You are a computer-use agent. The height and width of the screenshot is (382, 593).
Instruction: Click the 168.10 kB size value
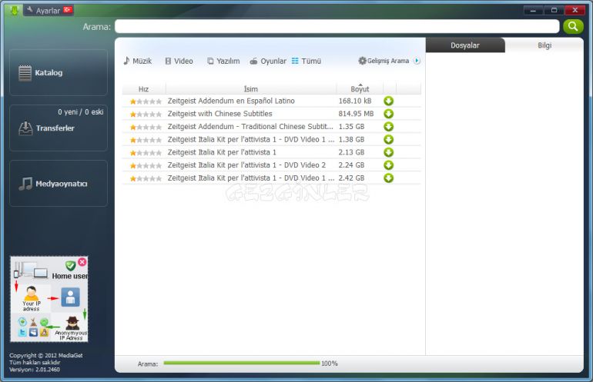pyautogui.click(x=355, y=101)
